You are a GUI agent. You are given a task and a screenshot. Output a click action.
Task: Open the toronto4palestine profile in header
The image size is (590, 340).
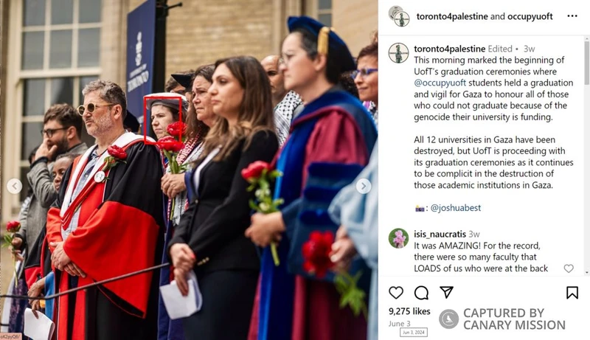[452, 16]
